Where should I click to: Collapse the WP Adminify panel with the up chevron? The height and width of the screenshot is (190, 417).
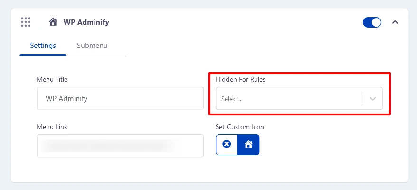395,22
